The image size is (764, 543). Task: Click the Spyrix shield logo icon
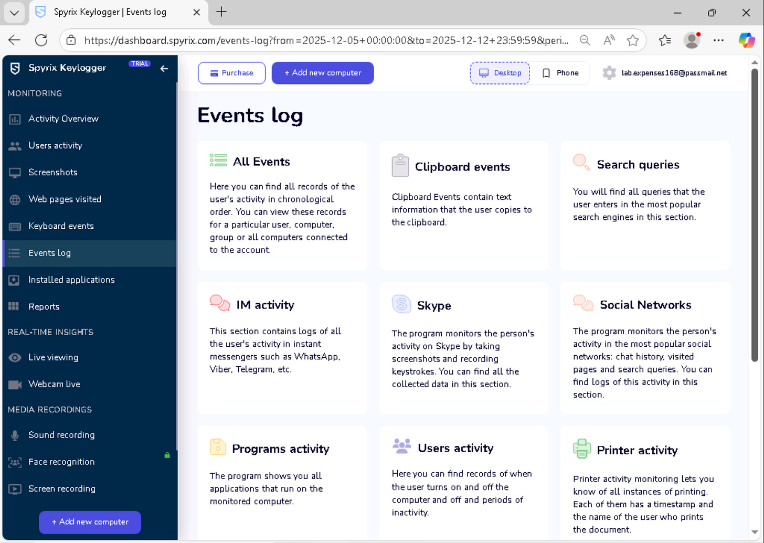[15, 68]
